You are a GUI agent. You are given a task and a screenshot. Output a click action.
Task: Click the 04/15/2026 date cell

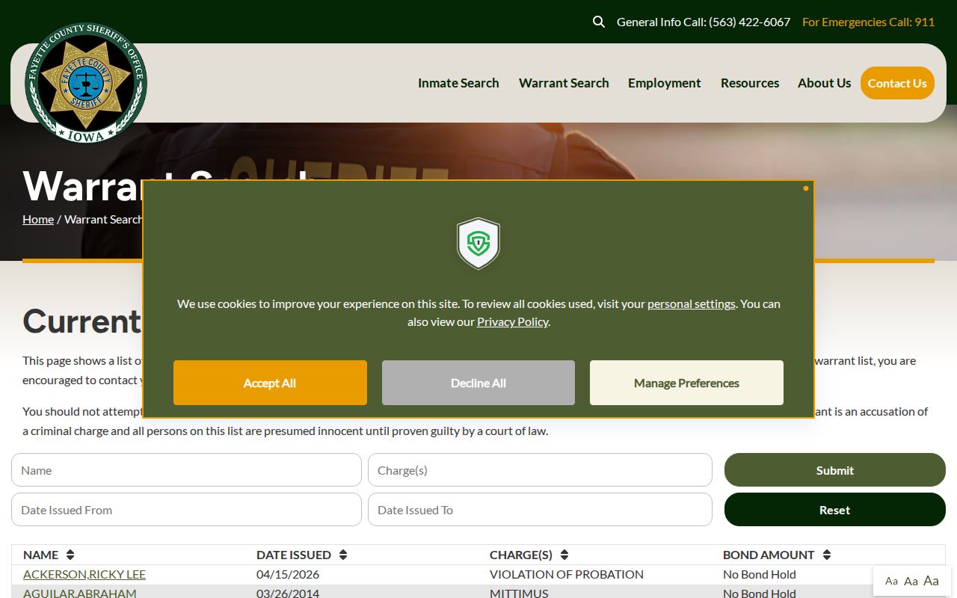(x=288, y=574)
